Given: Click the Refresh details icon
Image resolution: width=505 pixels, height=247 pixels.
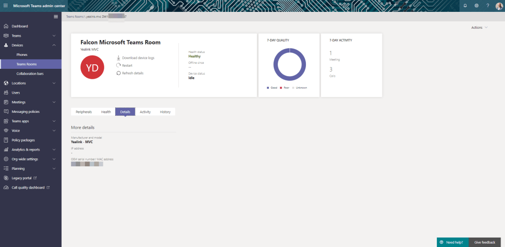Looking at the screenshot, I should tap(119, 73).
